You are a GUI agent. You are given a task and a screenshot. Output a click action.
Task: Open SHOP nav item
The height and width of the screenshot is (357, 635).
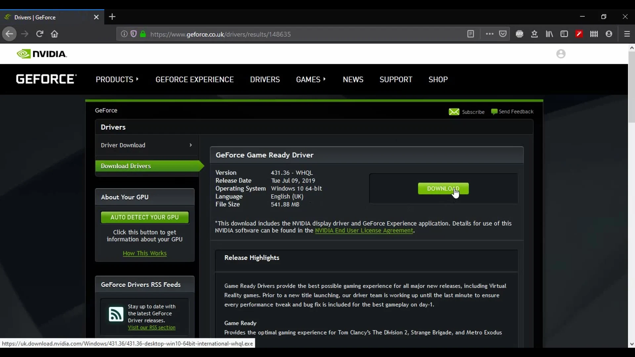(438, 80)
